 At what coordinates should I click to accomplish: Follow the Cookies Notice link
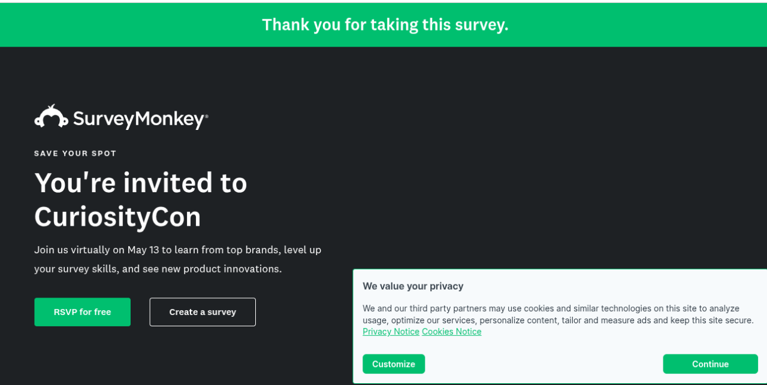click(451, 332)
